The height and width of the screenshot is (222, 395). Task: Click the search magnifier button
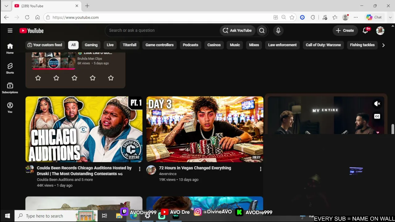tap(262, 31)
